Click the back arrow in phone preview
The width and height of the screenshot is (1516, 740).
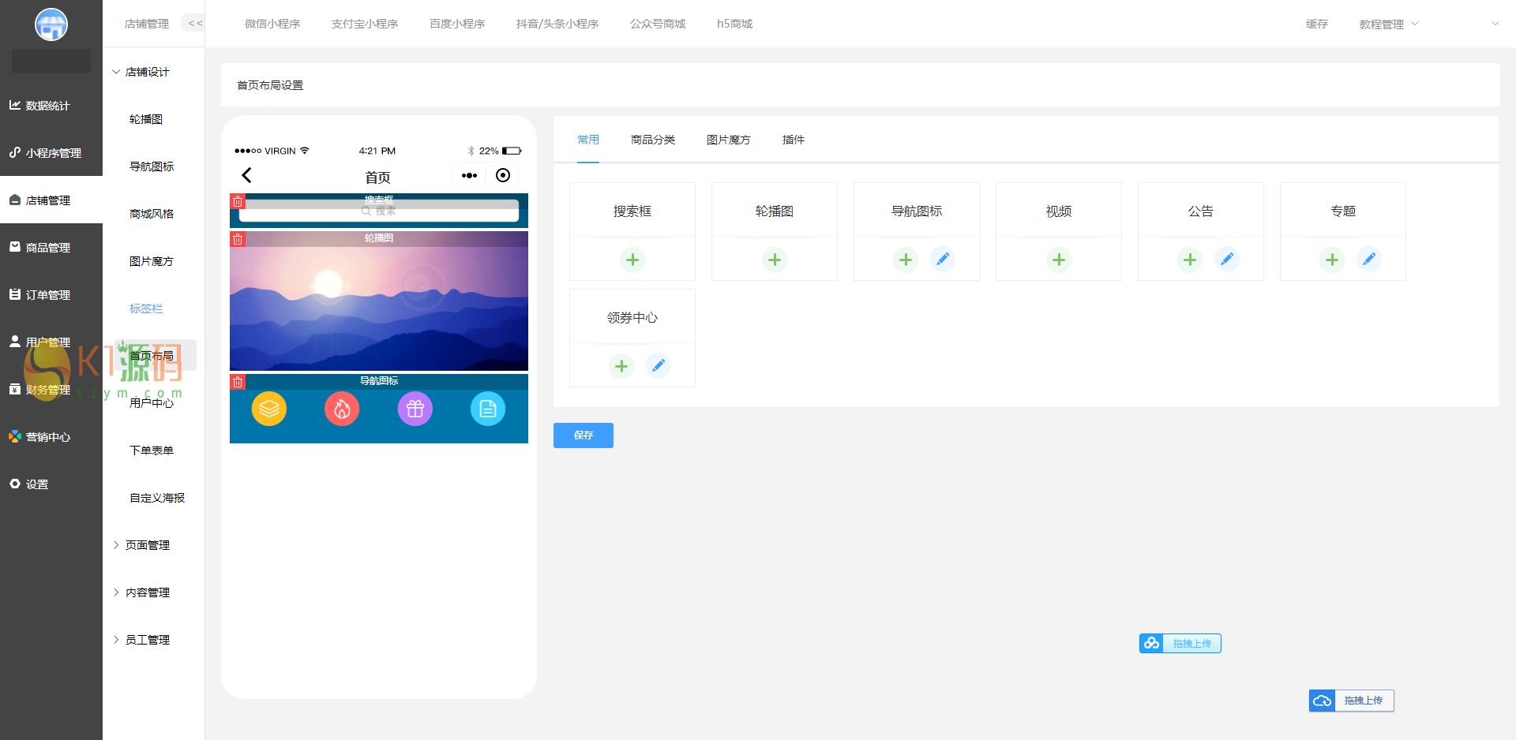pyautogui.click(x=246, y=175)
